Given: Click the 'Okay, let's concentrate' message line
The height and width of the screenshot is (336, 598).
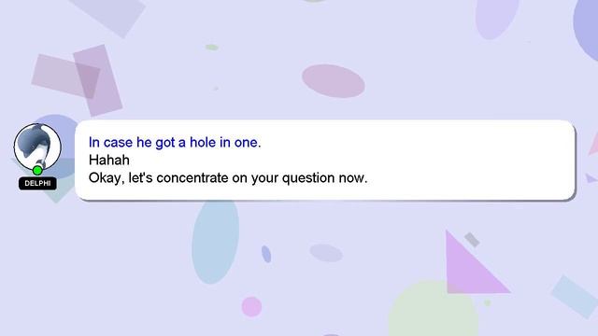Looking at the screenshot, I should tap(228, 178).
